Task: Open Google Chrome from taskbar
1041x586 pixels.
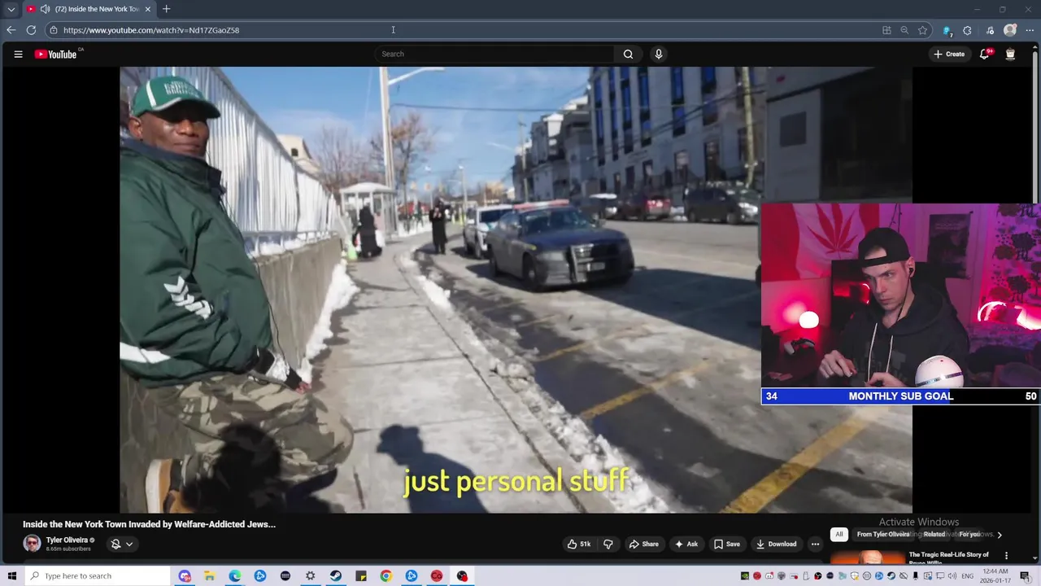Action: tap(386, 576)
